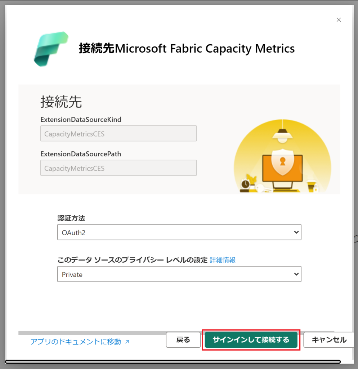Click the 認証方法 label
358x369 pixels.
71,218
